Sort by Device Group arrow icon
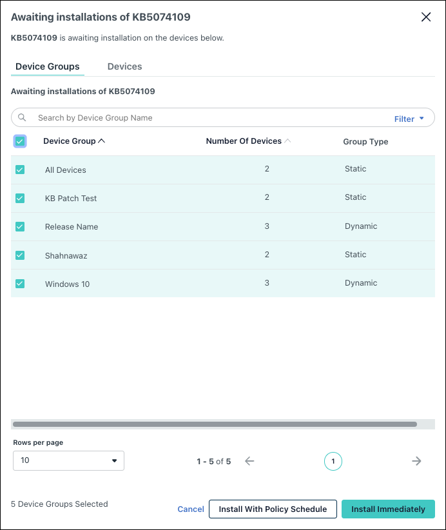The height and width of the screenshot is (530, 446). 101,141
